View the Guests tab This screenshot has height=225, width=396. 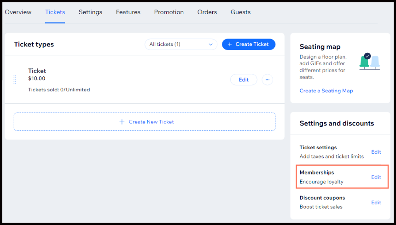[240, 12]
